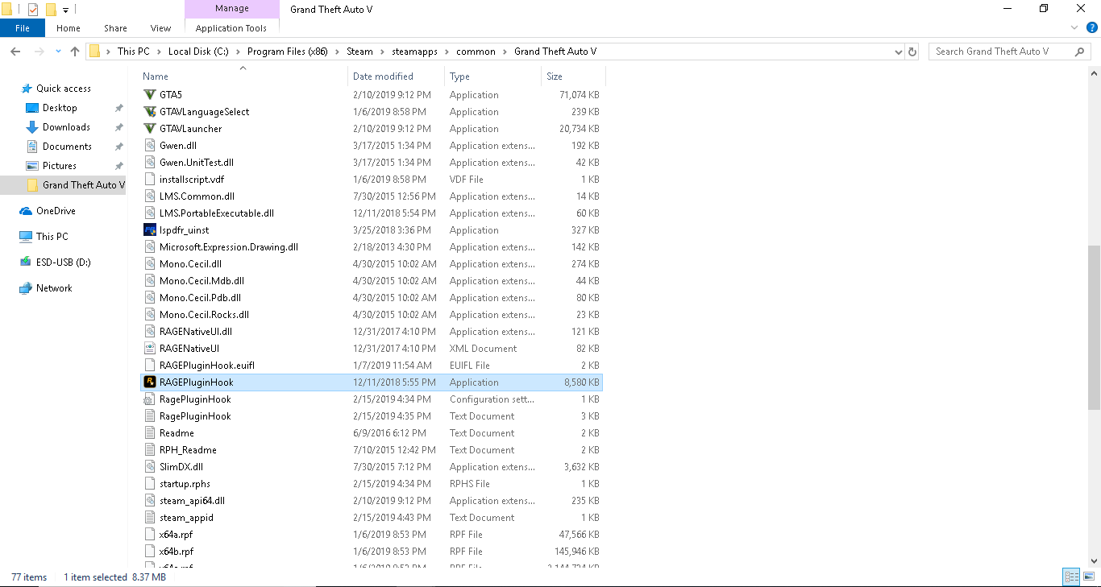Click the Gwen.dll file icon

pyautogui.click(x=150, y=146)
